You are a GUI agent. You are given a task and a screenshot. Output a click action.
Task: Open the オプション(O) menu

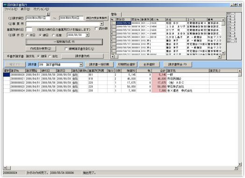coord(41,9)
